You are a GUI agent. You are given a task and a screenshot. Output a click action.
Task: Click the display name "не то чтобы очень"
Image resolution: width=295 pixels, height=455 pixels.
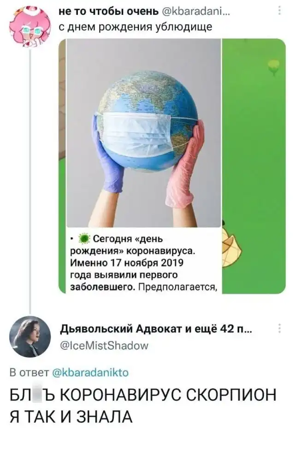(109, 11)
